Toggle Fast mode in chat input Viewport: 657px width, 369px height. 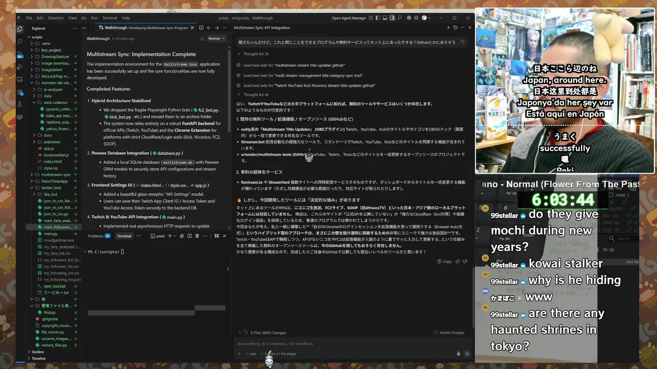pos(251,354)
